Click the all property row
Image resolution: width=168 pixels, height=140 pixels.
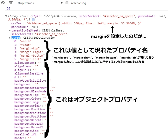point(20,77)
